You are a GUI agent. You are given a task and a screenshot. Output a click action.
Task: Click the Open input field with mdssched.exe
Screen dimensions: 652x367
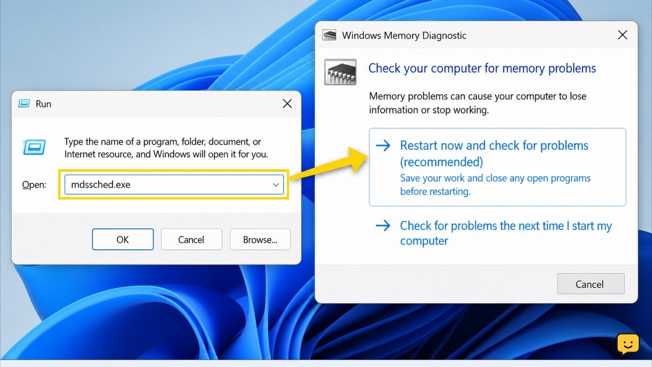tap(174, 185)
